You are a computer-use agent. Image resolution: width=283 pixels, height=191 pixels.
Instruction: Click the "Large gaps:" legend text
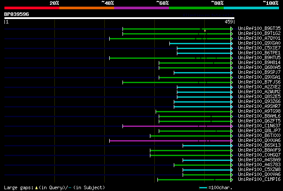point(19,188)
